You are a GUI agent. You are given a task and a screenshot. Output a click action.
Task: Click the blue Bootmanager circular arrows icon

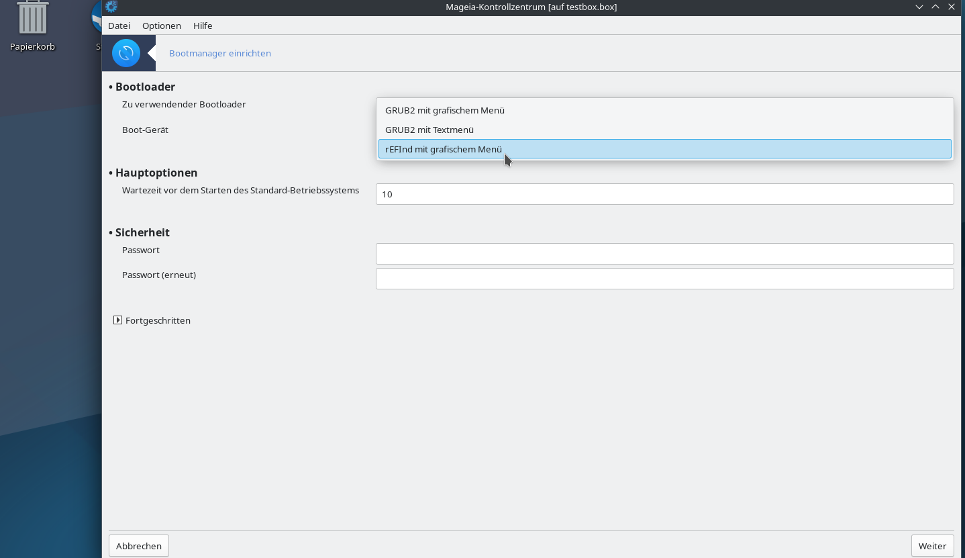coord(126,53)
